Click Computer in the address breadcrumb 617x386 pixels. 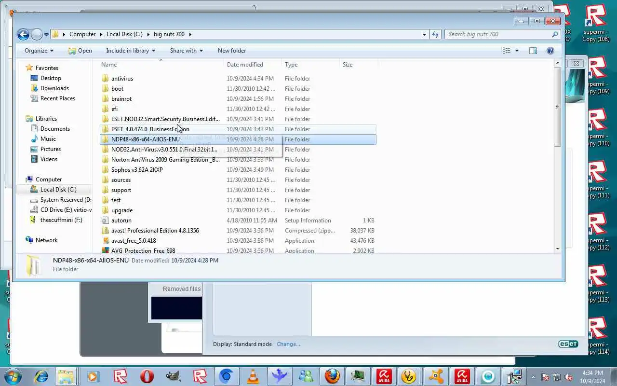click(82, 34)
